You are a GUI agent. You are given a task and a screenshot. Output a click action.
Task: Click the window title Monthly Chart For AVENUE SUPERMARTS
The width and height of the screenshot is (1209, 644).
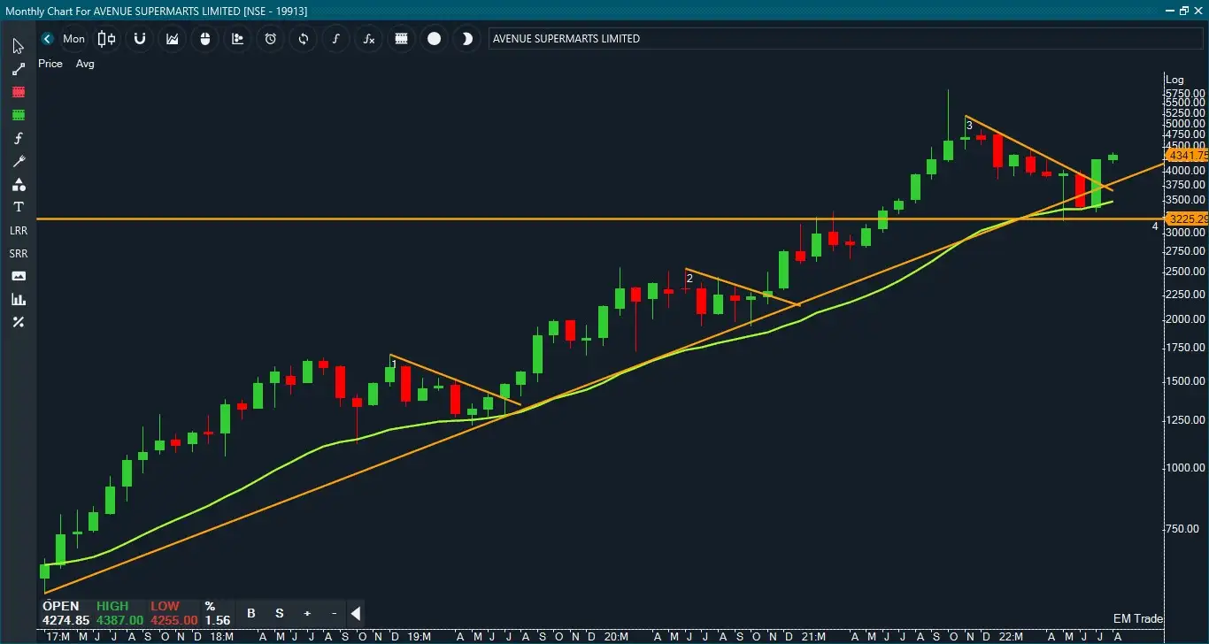pyautogui.click(x=156, y=11)
